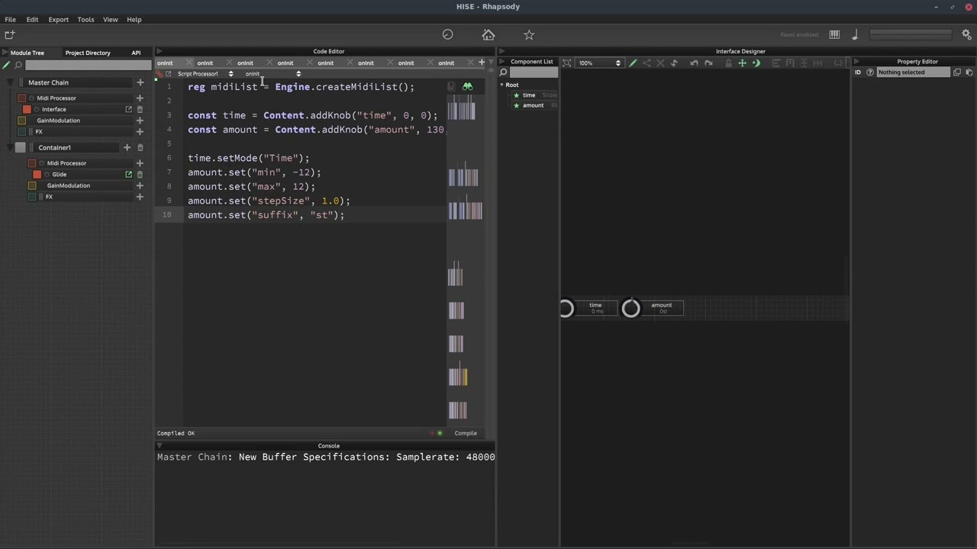Toggle the Module Tree pencil edit icon
Viewport: 977px width, 549px height.
[6, 65]
